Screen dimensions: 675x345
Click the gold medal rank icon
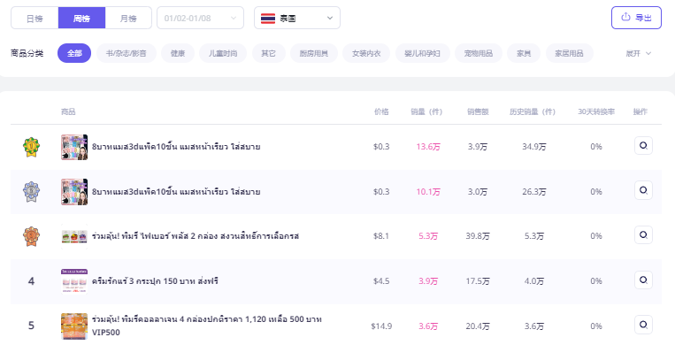point(31,147)
